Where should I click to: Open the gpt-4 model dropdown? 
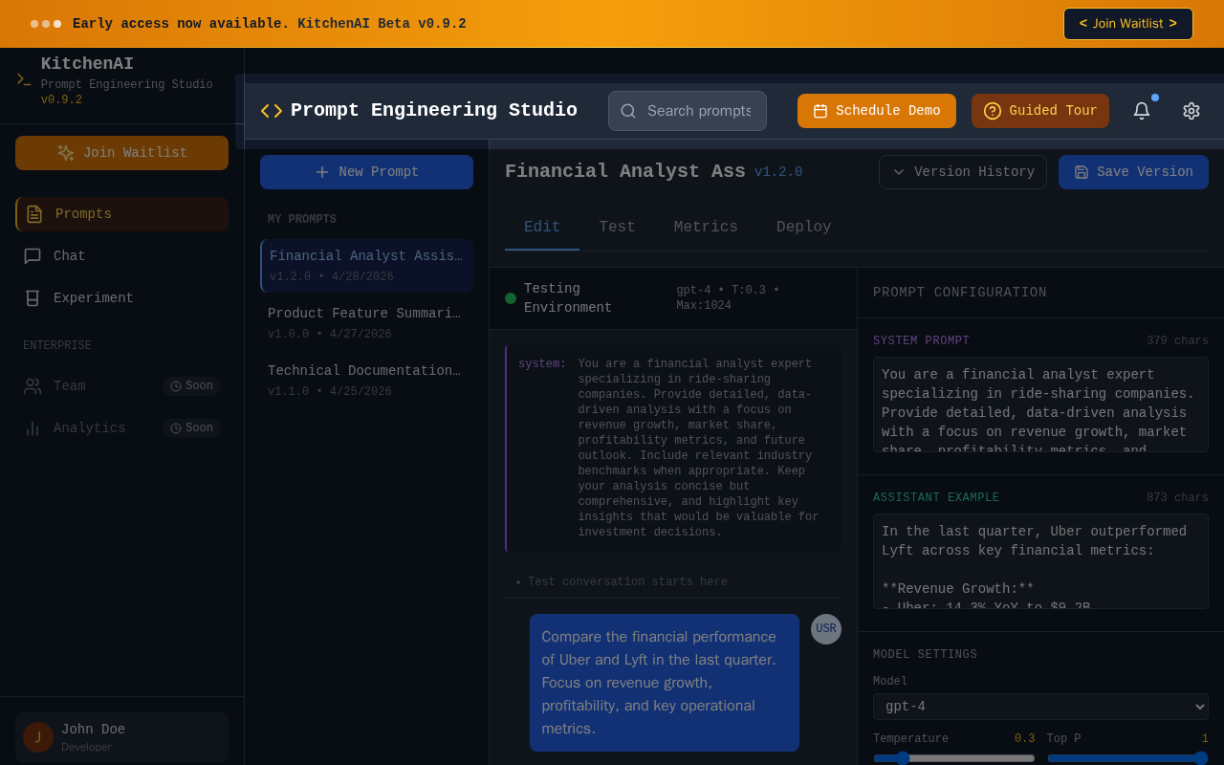tap(1040, 707)
